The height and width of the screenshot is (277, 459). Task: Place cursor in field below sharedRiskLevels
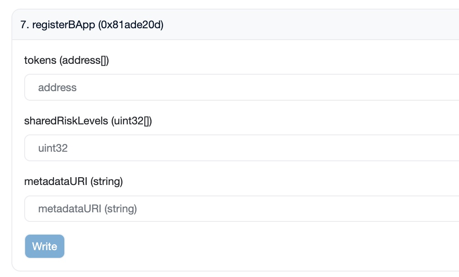click(x=242, y=148)
